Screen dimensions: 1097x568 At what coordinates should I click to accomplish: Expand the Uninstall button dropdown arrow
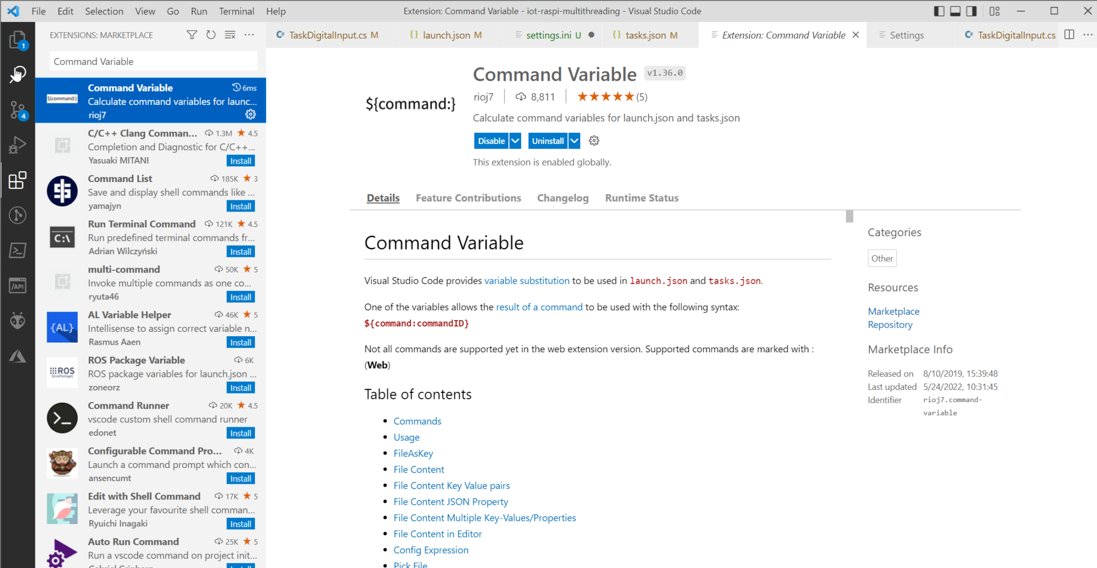tap(574, 140)
